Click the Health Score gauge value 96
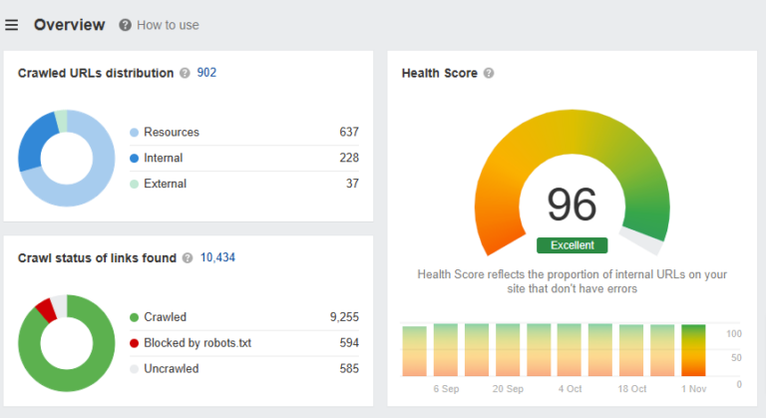Screen dimensions: 766x418 click(x=573, y=205)
